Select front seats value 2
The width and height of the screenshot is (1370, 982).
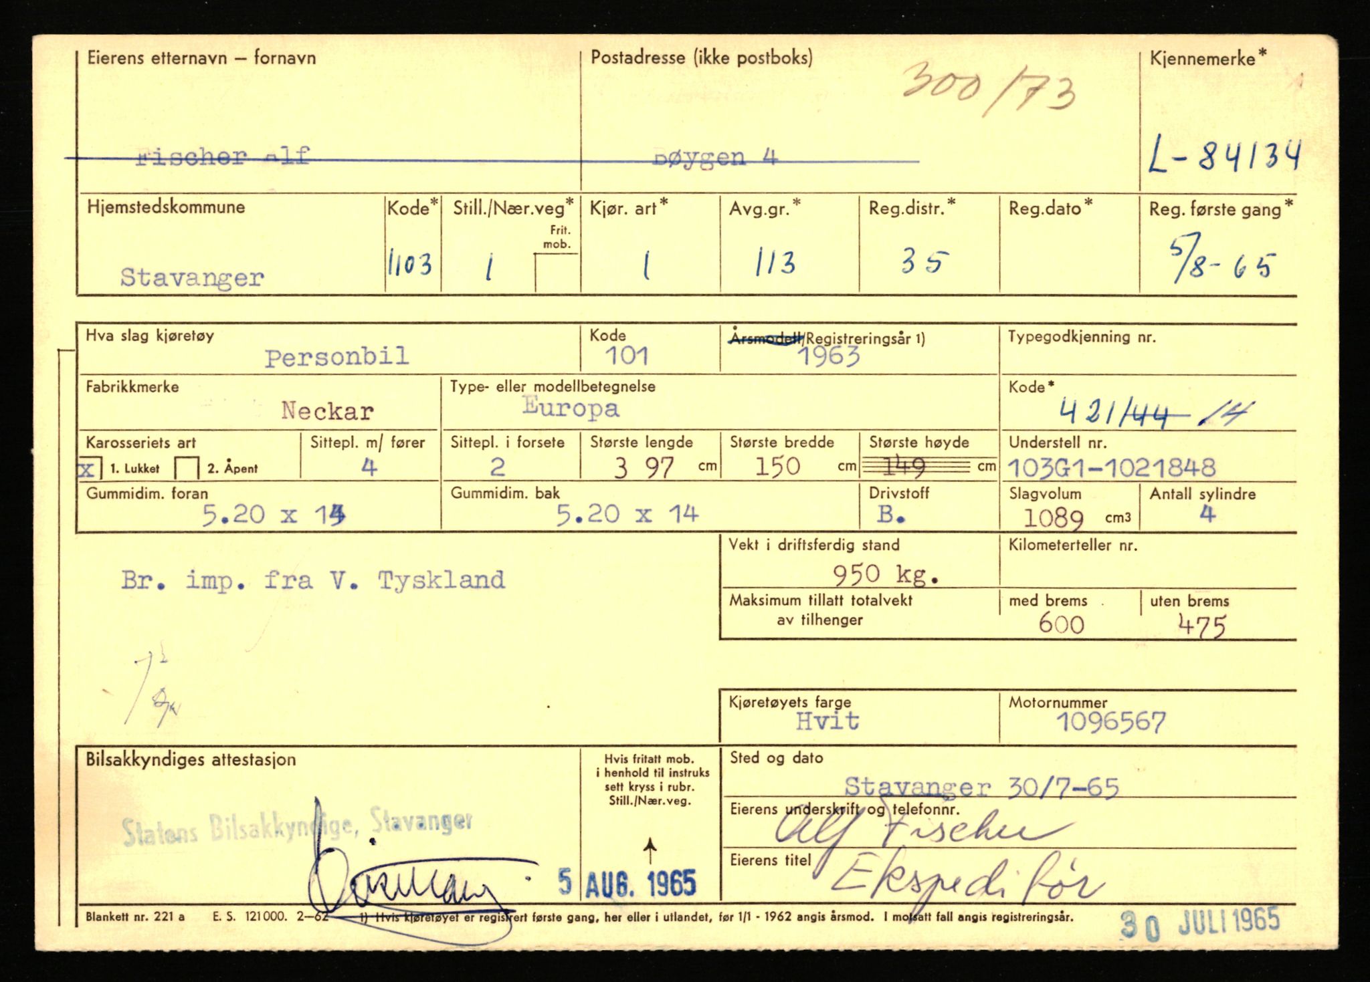[x=497, y=467]
